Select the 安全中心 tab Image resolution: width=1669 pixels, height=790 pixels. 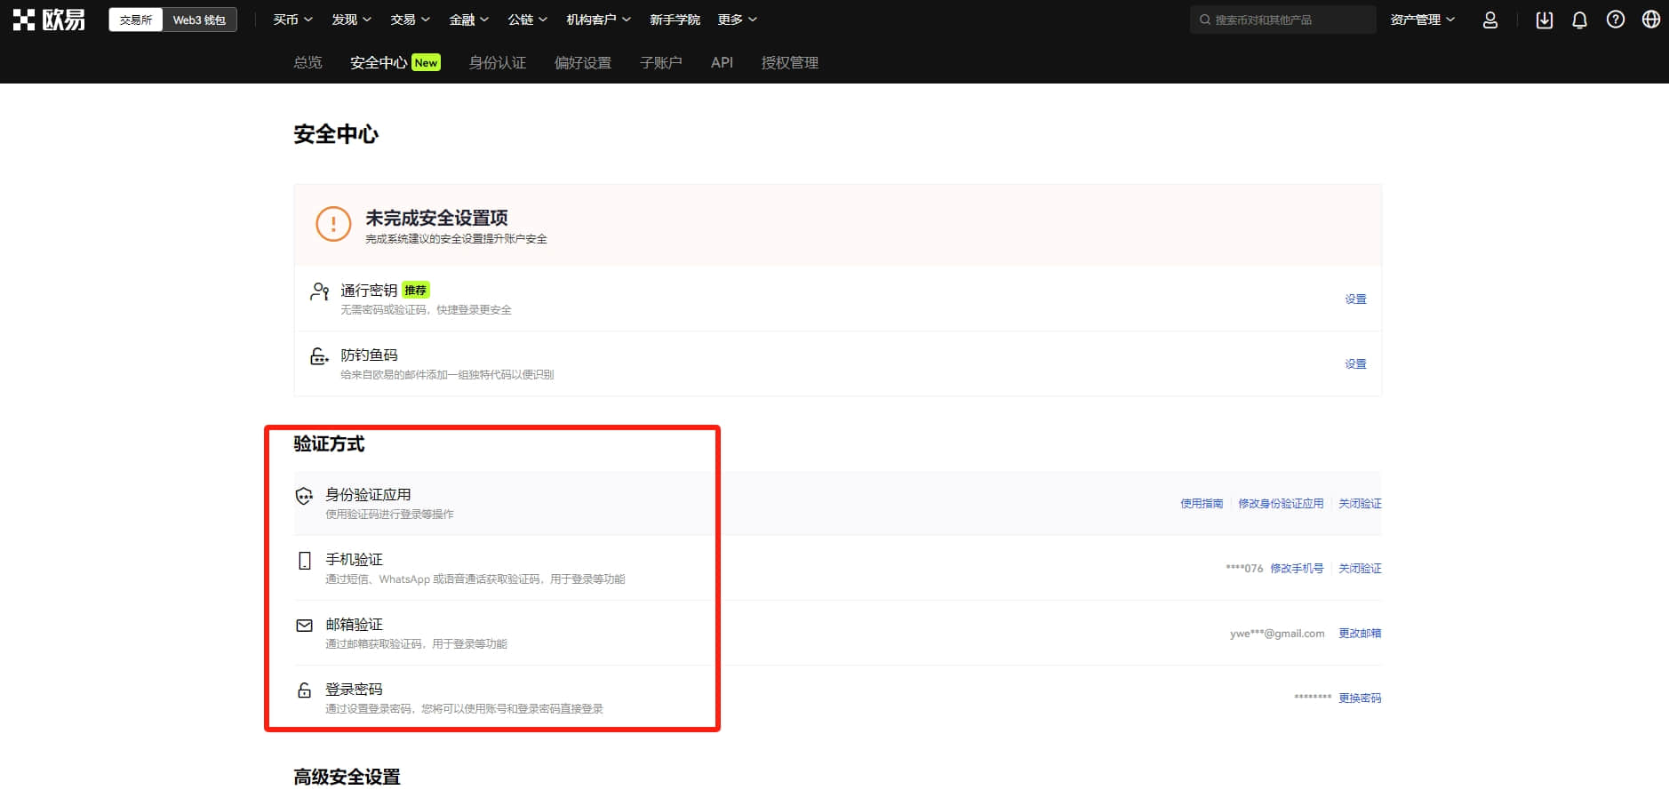point(379,62)
